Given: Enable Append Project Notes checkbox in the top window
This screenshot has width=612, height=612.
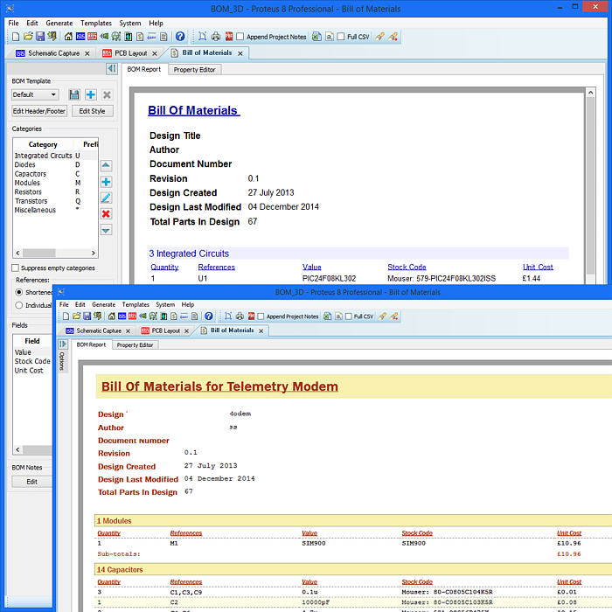Looking at the screenshot, I should point(240,37).
